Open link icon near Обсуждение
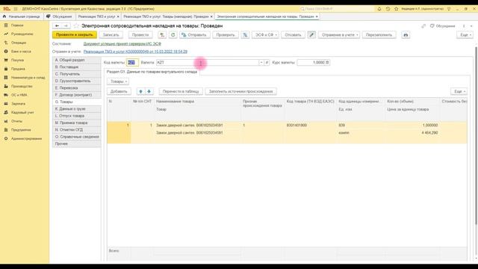478x269 pixels. pos(423,26)
